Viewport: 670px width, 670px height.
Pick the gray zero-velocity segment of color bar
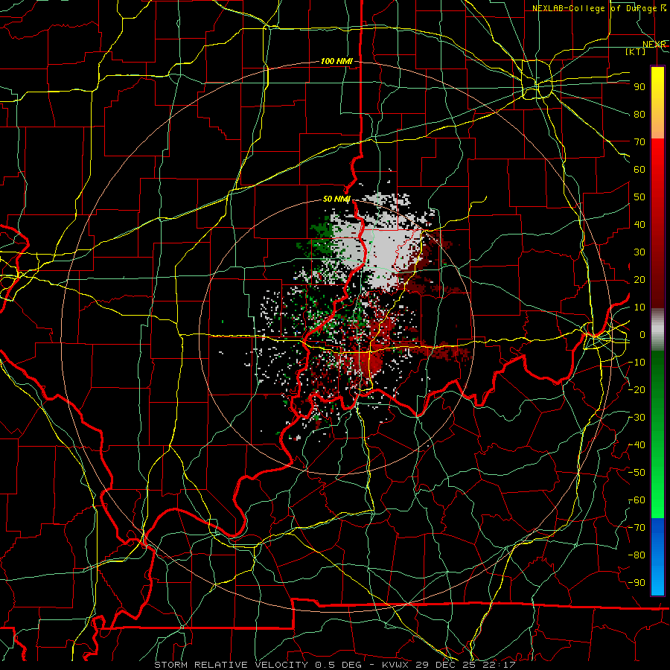pos(657,330)
